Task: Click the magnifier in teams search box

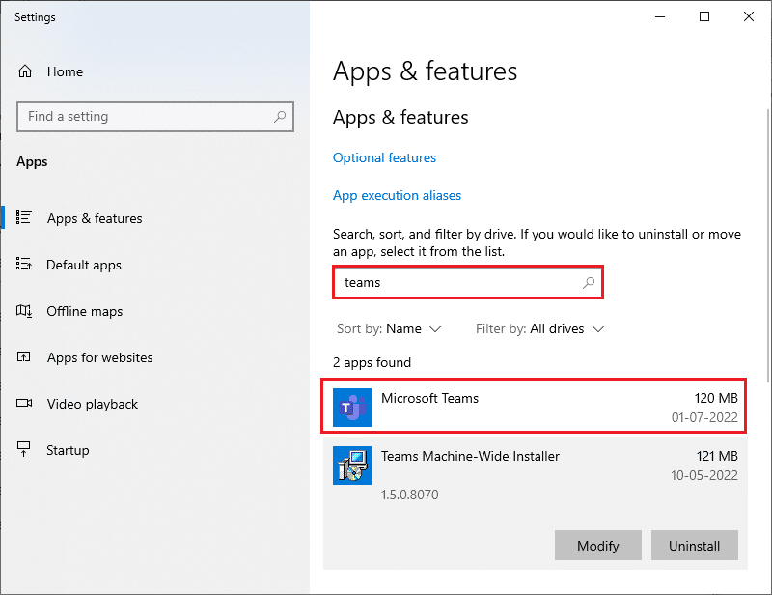Action: (589, 282)
